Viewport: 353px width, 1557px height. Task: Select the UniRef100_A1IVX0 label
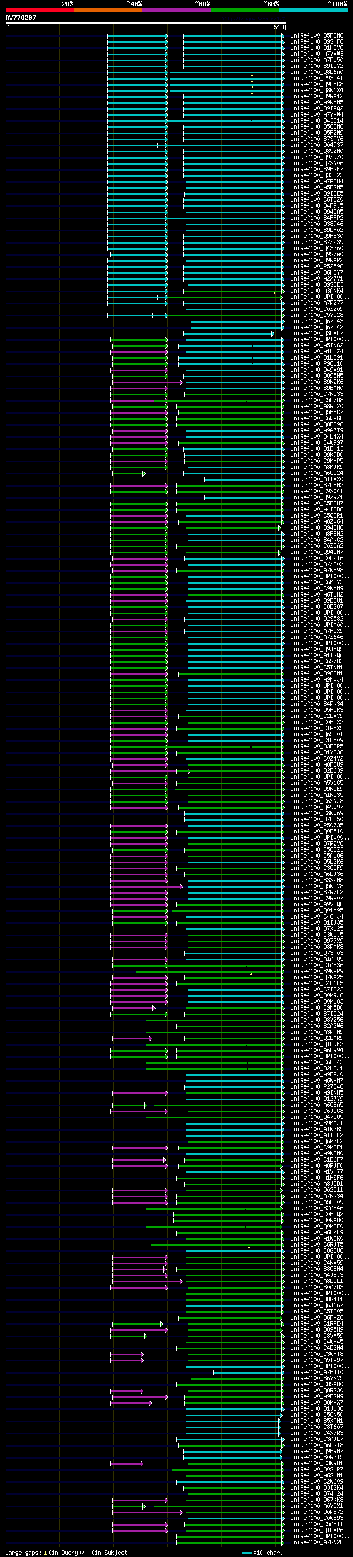tap(317, 479)
